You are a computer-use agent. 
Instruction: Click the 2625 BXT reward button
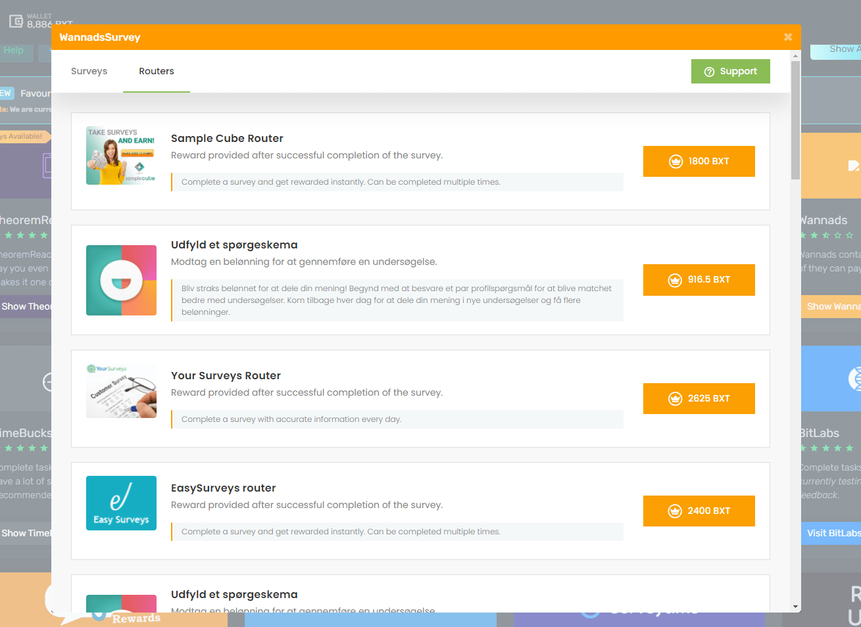click(699, 398)
